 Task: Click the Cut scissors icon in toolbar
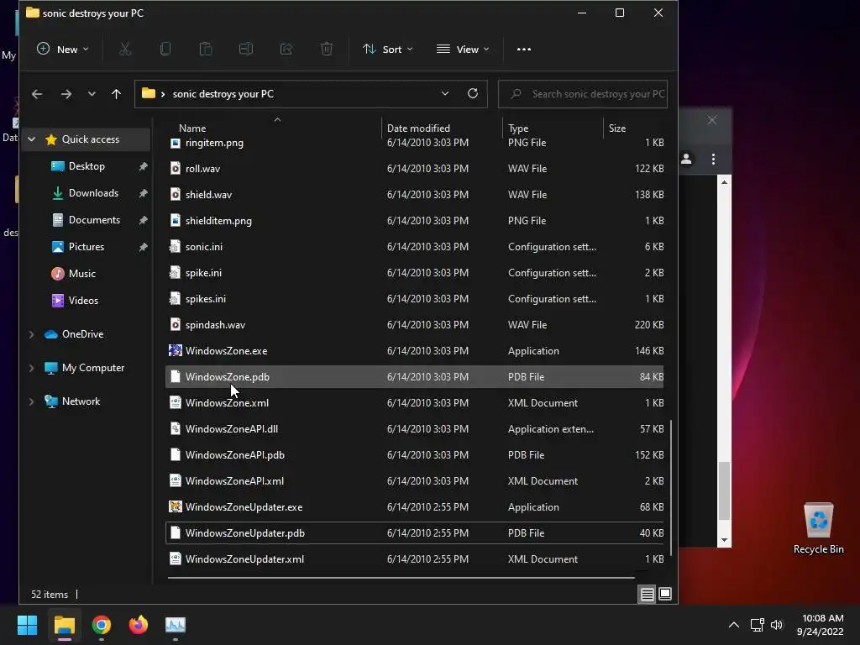click(125, 50)
